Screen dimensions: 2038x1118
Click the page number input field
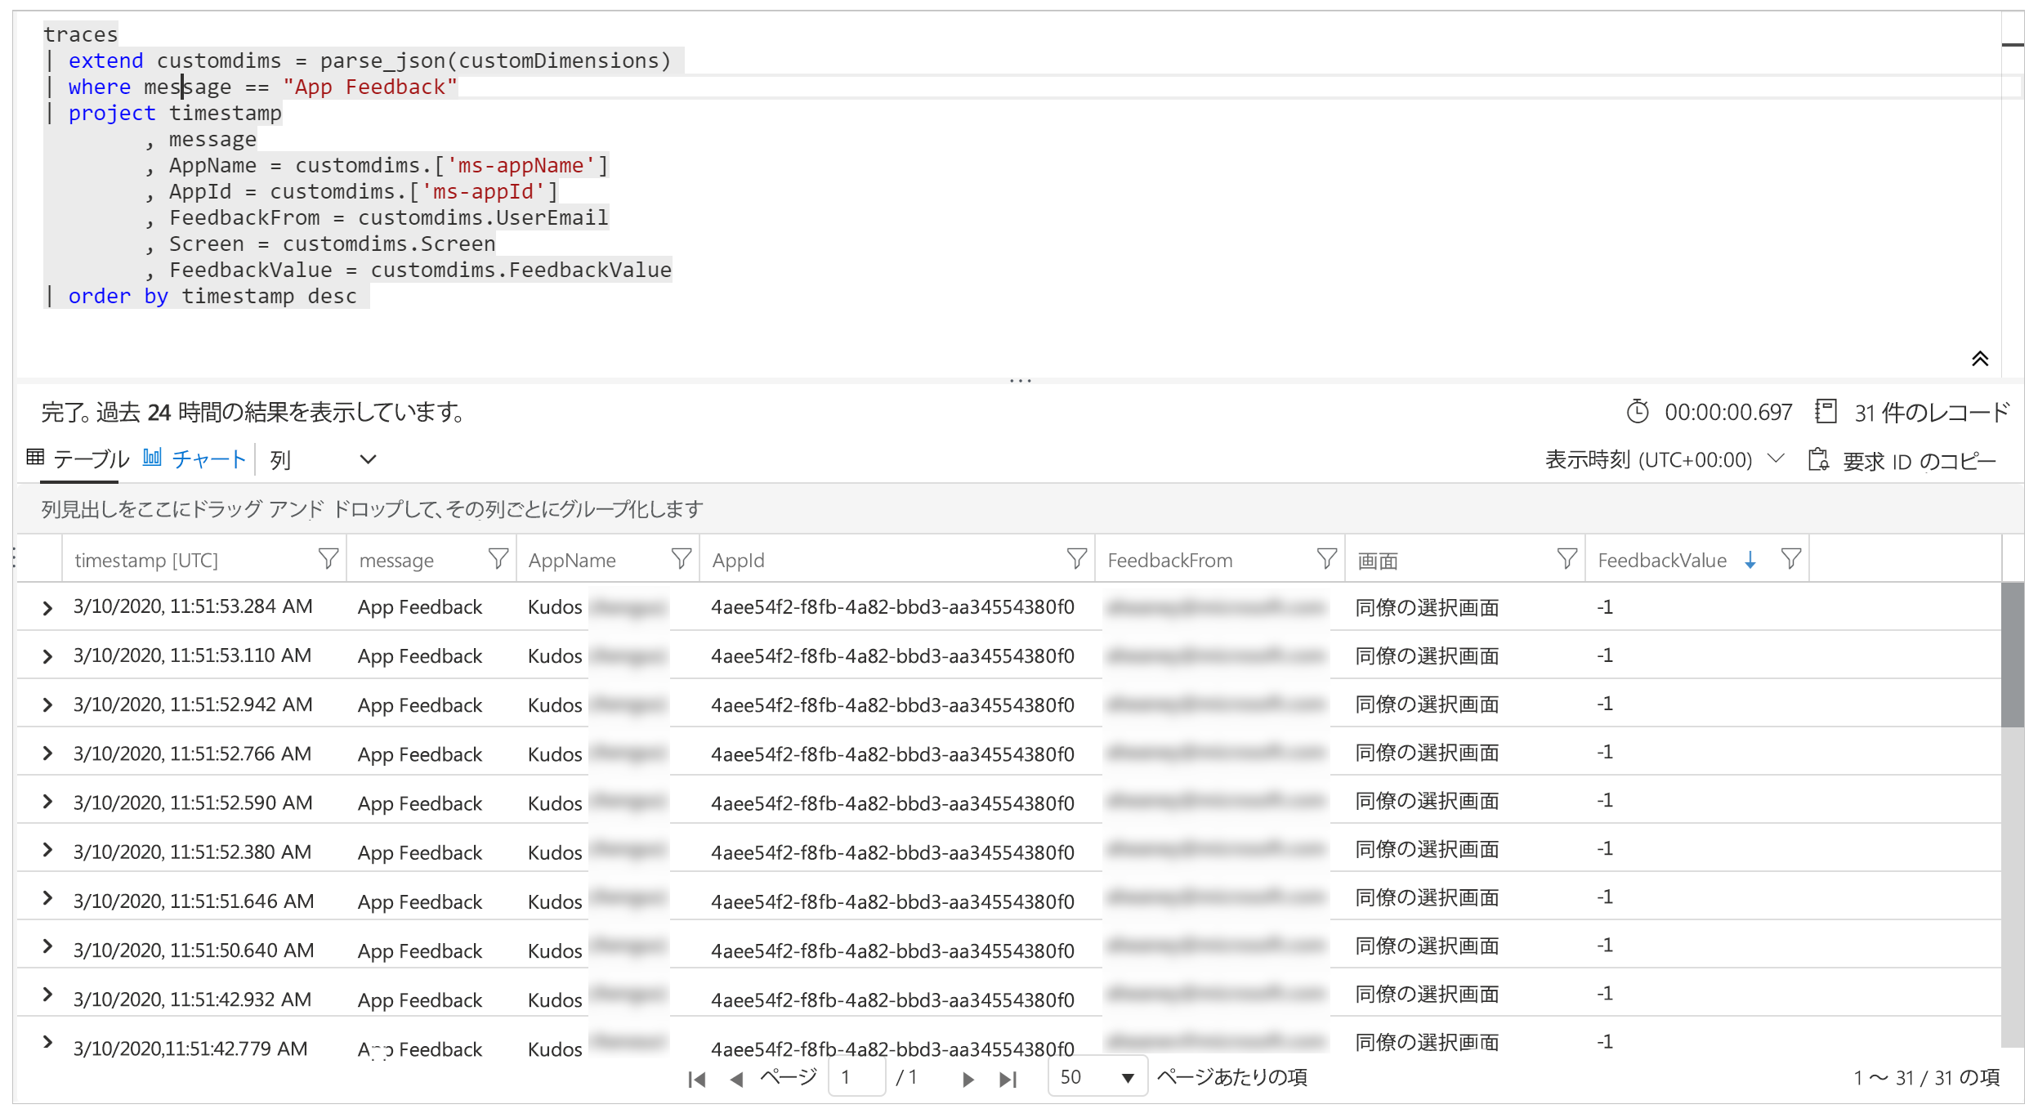(856, 1078)
